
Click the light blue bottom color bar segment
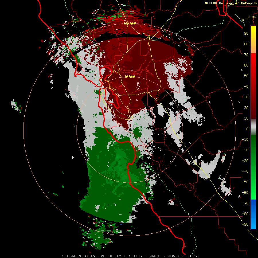(253, 223)
